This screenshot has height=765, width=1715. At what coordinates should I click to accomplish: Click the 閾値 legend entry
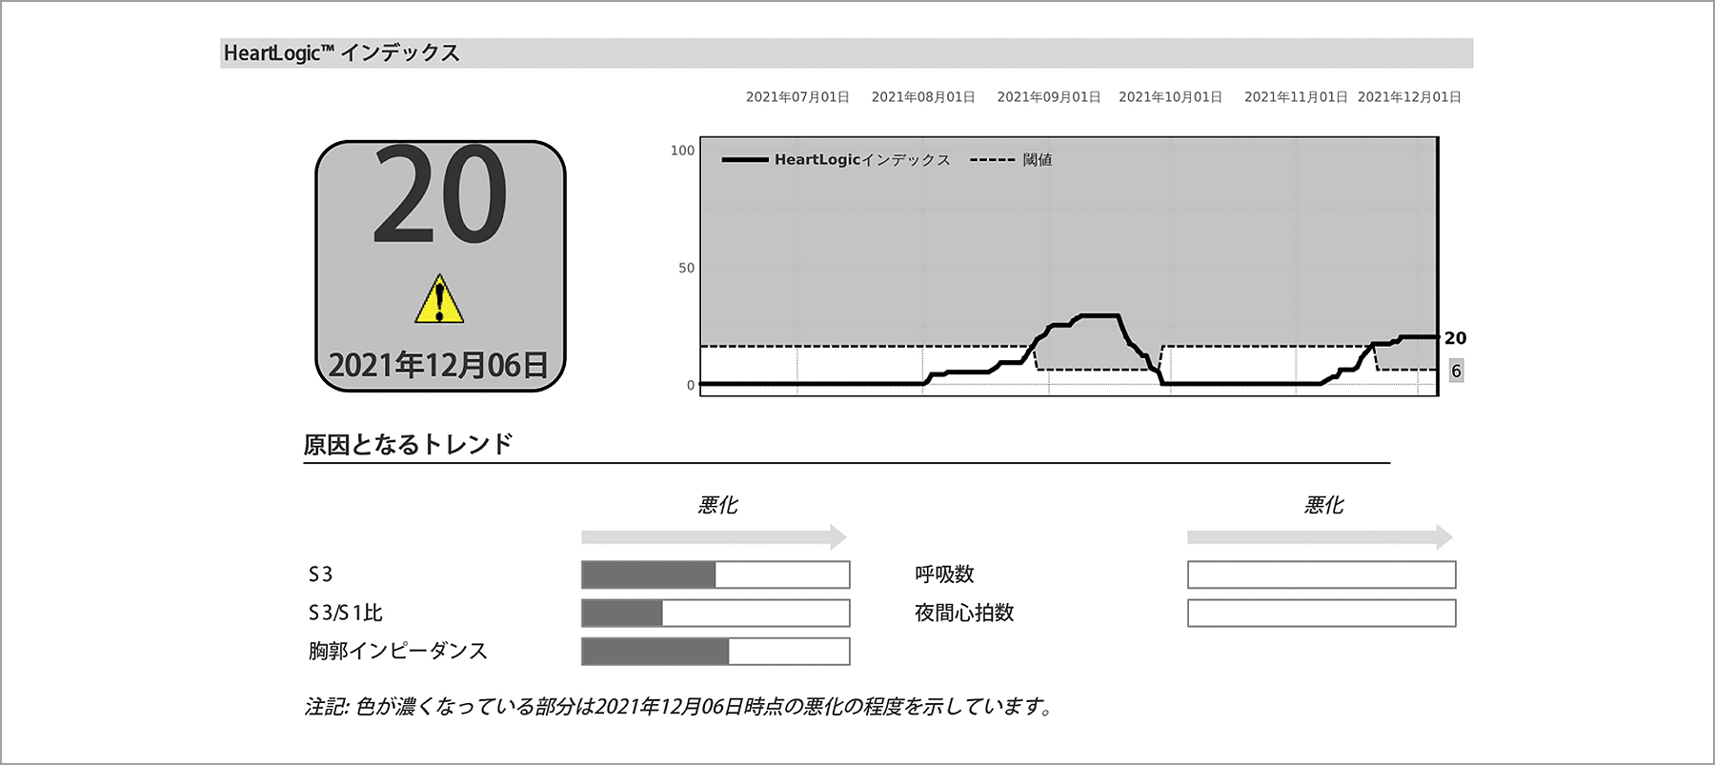(1011, 160)
